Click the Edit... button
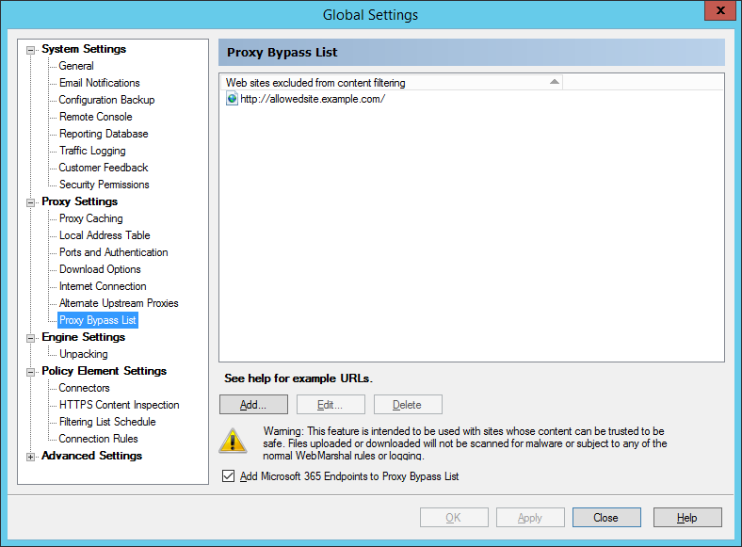Viewport: 742px width, 547px height. tap(331, 405)
